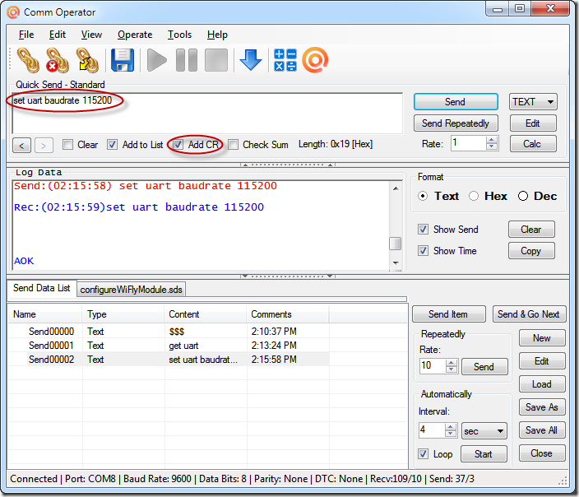The image size is (579, 497).
Task: Click Start automatic sending button
Action: point(484,454)
